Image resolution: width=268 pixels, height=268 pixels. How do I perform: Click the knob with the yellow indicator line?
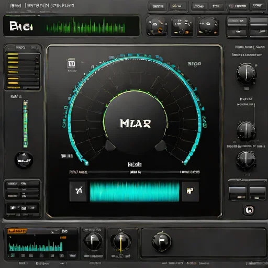tap(121, 242)
